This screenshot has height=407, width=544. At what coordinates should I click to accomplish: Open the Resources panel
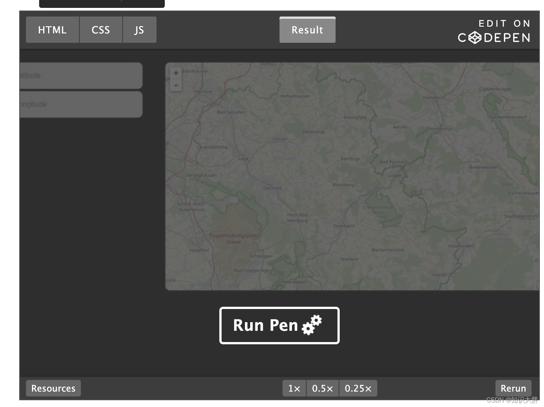(53, 388)
